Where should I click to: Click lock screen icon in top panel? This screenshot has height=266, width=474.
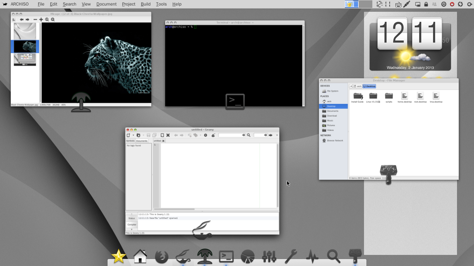click(426, 4)
